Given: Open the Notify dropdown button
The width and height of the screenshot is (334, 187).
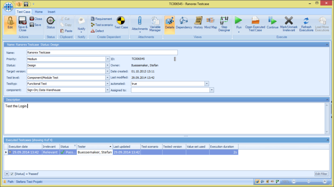Looking at the screenshot, I should click(x=81, y=32).
